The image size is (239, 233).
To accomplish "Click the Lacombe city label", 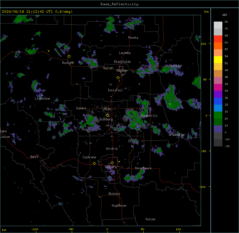I will 125,53.
